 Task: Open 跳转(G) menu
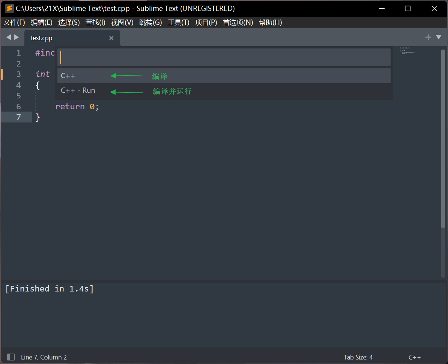click(150, 22)
